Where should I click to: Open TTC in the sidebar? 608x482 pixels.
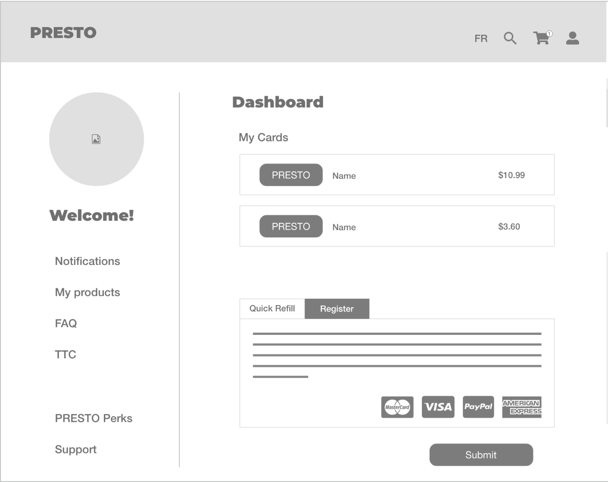tap(65, 355)
